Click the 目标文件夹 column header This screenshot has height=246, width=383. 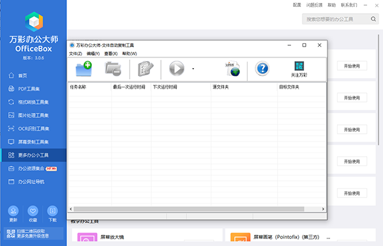[x=302, y=87]
